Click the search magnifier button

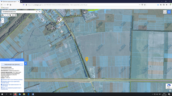[40, 12]
